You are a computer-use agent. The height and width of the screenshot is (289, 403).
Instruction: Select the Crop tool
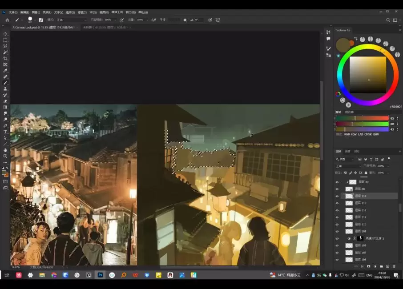(5, 58)
